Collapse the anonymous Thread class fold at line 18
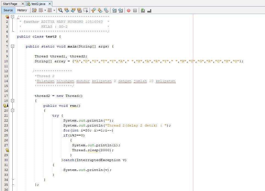 point(12,100)
